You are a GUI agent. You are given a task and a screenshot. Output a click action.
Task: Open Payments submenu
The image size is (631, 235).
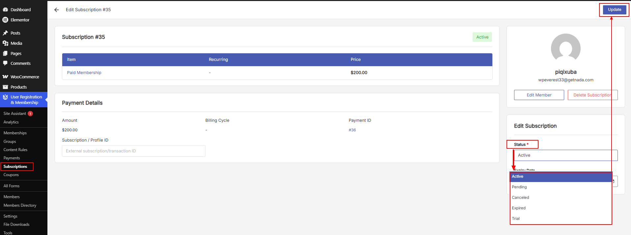click(12, 158)
